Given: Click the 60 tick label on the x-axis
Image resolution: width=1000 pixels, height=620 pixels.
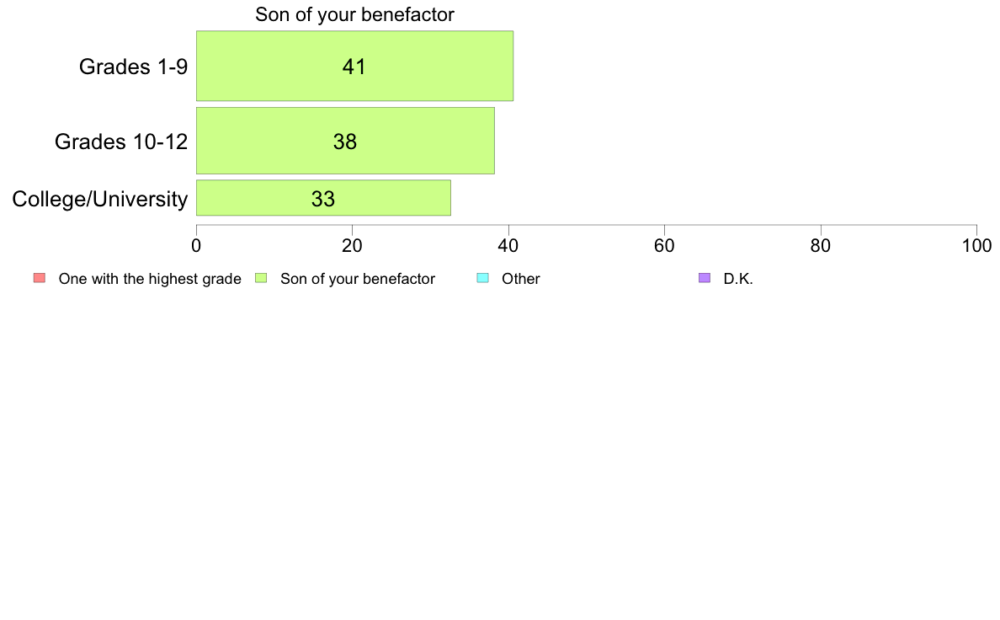Looking at the screenshot, I should (x=664, y=246).
